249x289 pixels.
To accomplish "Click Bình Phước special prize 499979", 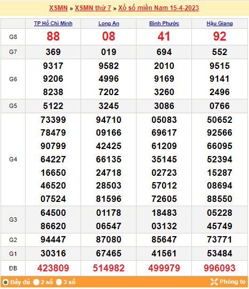I will (164, 268).
